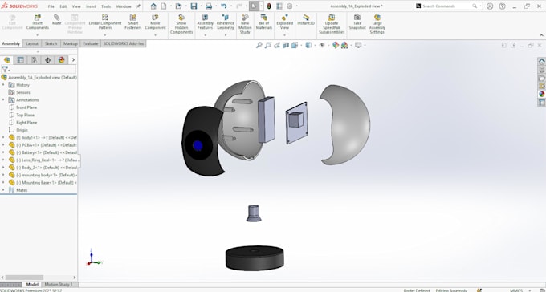Open the File Properties icon
The width and height of the screenshot is (546, 292).
click(279, 6)
